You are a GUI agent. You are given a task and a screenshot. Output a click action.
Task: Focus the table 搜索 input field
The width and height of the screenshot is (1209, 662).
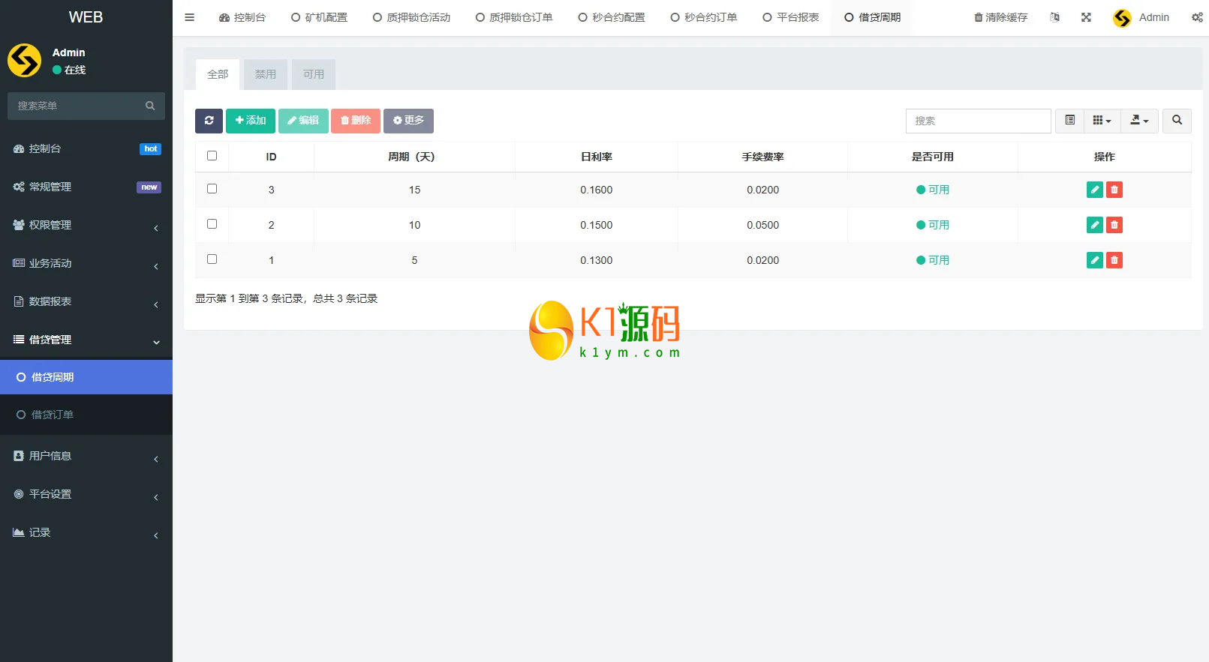(x=978, y=121)
